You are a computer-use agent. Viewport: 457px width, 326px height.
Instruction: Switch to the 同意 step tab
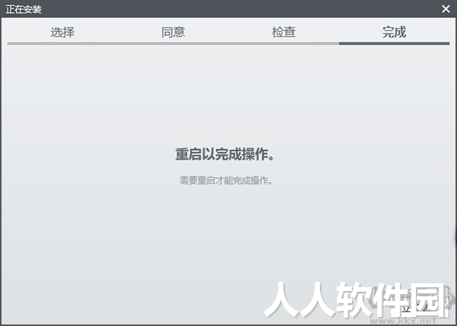(x=173, y=32)
